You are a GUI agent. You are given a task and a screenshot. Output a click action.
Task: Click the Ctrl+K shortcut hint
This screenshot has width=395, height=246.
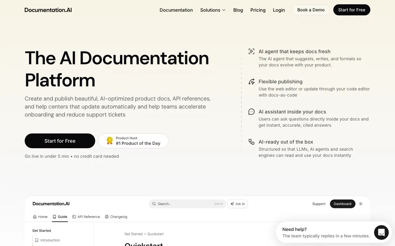coord(218,204)
